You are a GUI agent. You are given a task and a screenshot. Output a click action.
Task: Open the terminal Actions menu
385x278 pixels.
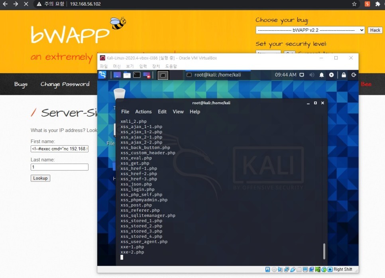[x=143, y=112]
